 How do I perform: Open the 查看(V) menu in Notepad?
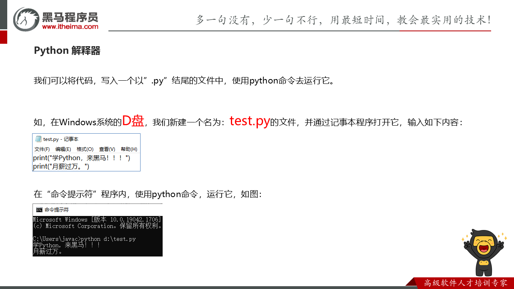[x=107, y=149]
